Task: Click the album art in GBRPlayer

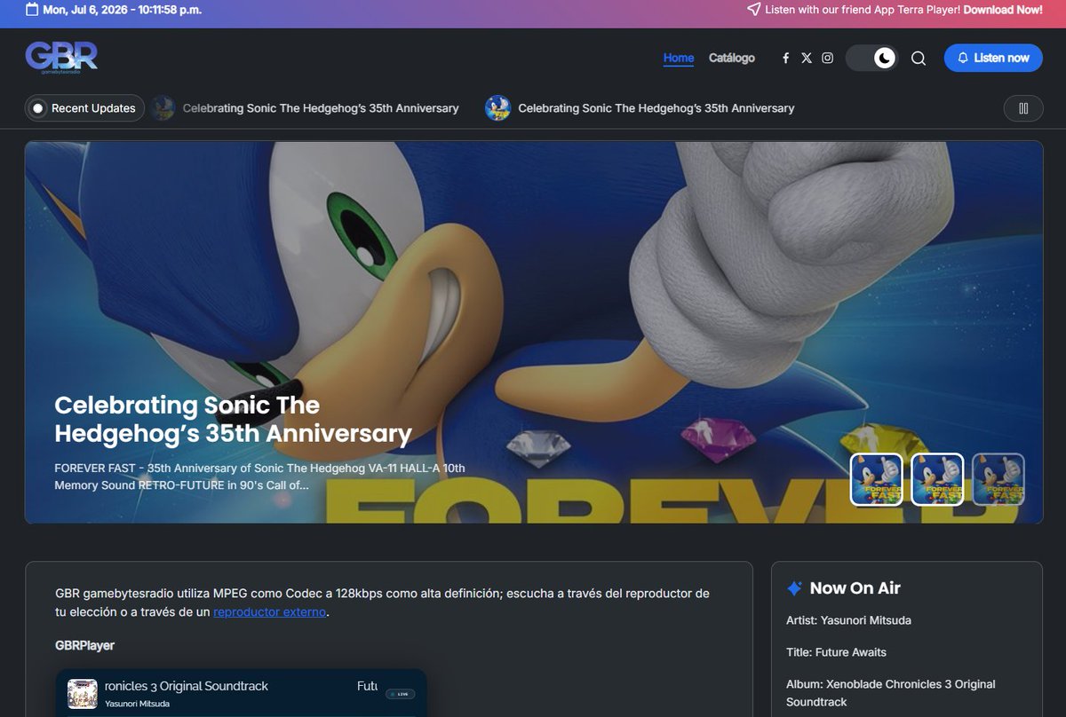Action: point(83,693)
